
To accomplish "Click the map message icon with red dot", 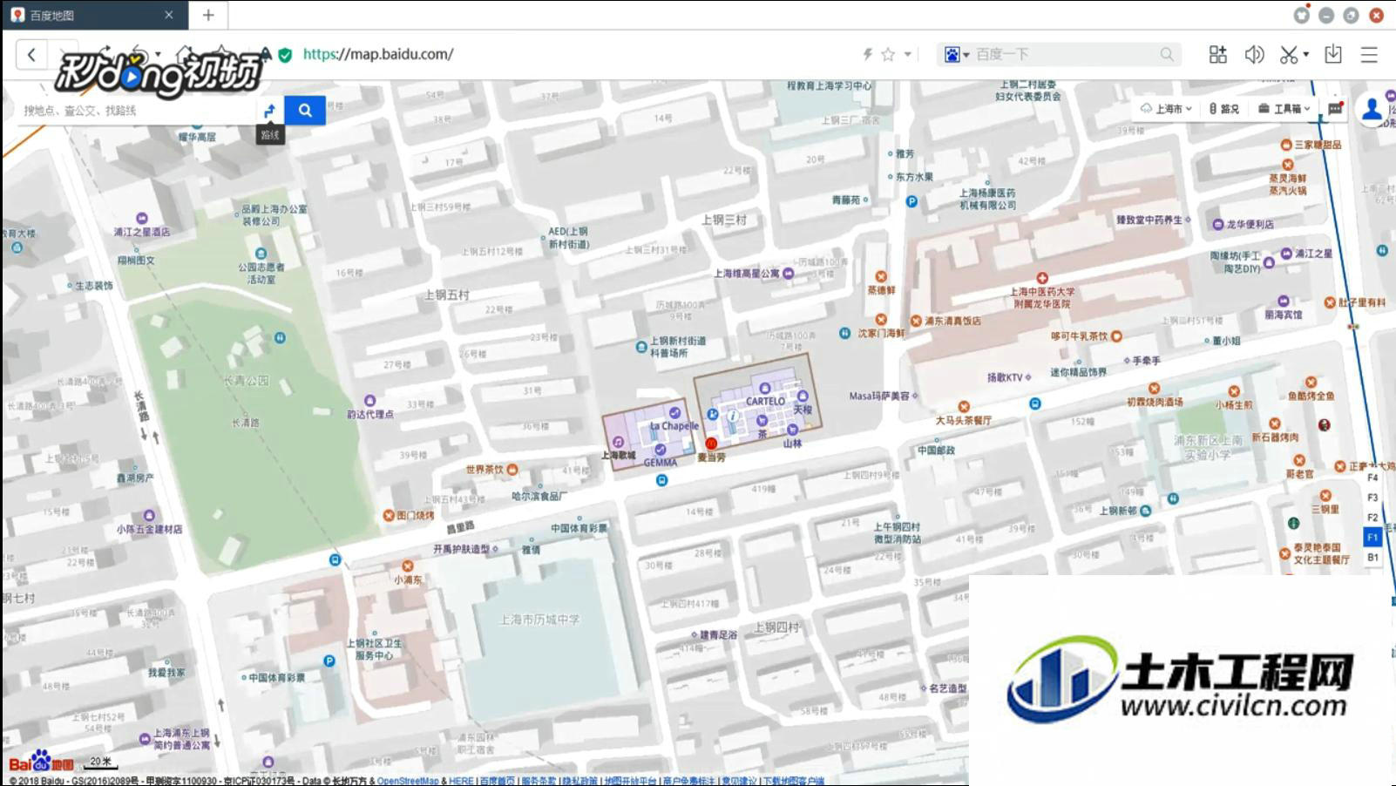I will [x=1335, y=108].
